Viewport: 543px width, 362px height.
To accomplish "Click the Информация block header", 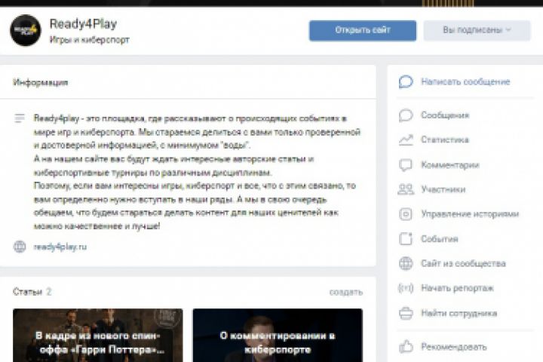I will [40, 82].
